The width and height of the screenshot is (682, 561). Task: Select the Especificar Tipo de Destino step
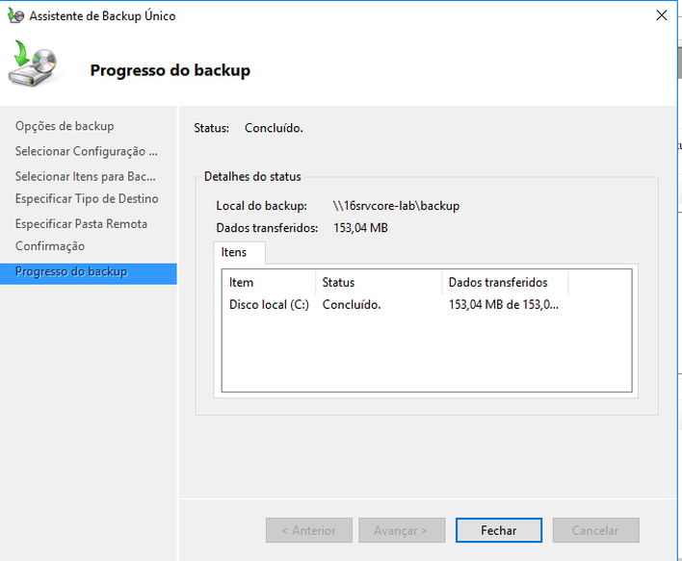tap(87, 198)
